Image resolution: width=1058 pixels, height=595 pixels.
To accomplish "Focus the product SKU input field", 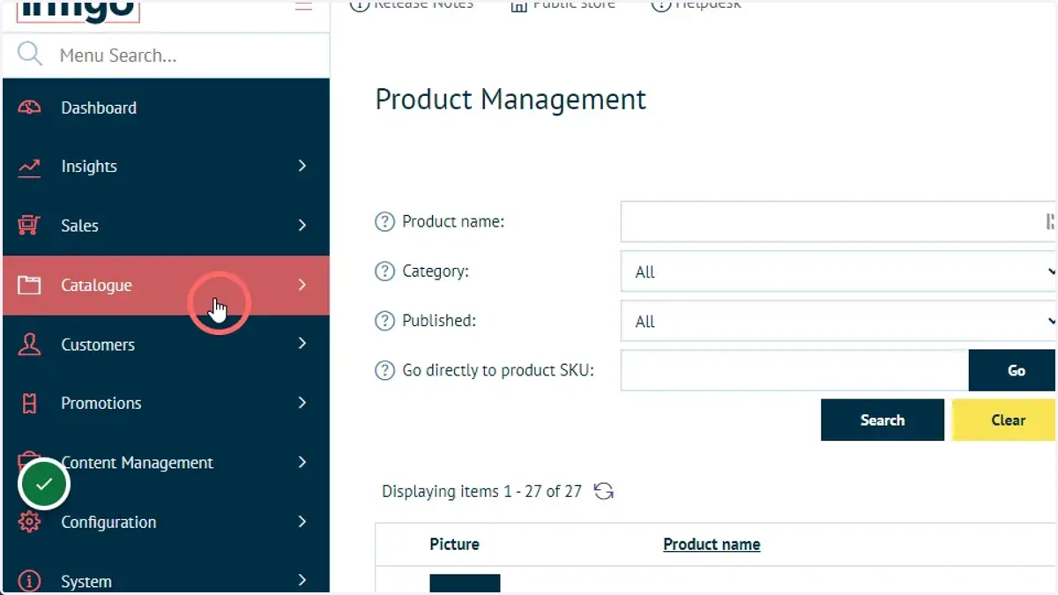I will 794,370.
